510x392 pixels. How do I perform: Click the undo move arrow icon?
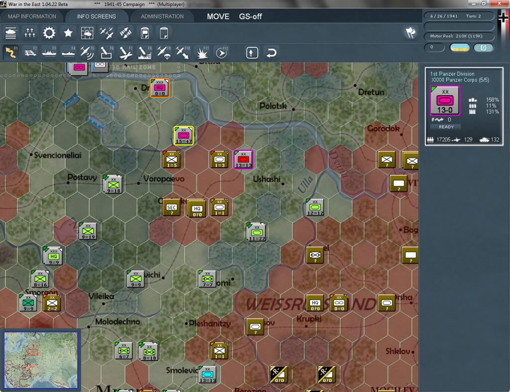pos(271,53)
